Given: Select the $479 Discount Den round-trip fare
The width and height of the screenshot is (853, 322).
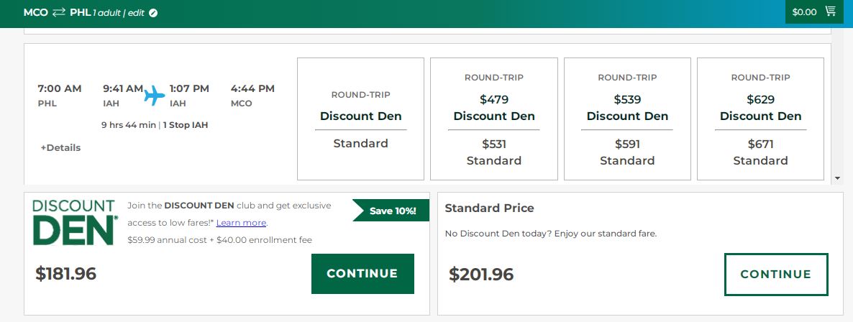Looking at the screenshot, I should pos(494,108).
